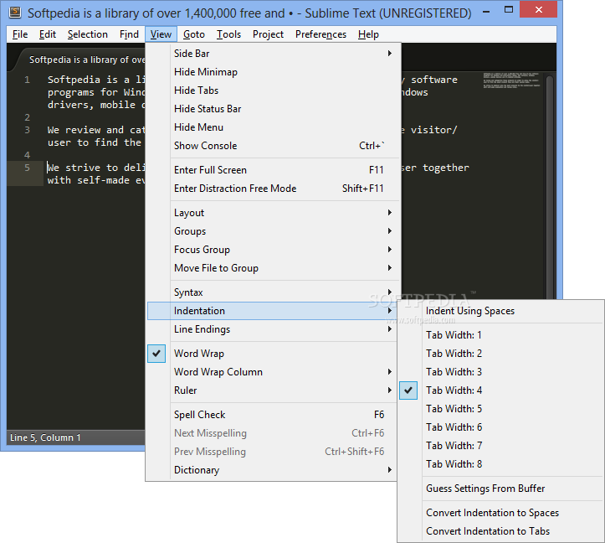The width and height of the screenshot is (605, 543).
Task: Enable Indent Using Spaces
Action: pyautogui.click(x=500, y=311)
